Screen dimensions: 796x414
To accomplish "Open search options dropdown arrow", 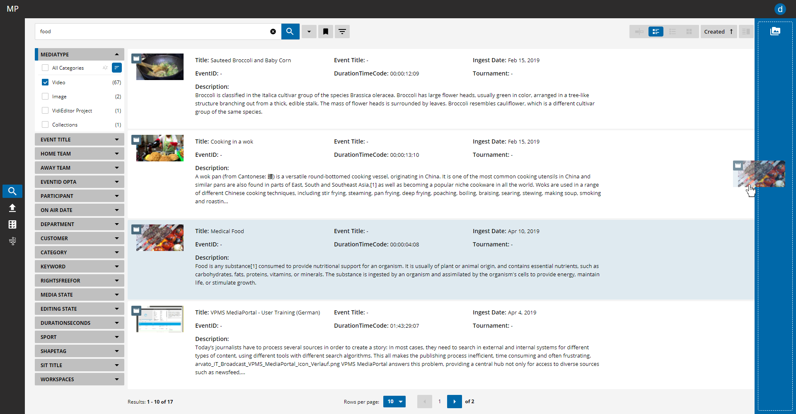I will pyautogui.click(x=309, y=32).
